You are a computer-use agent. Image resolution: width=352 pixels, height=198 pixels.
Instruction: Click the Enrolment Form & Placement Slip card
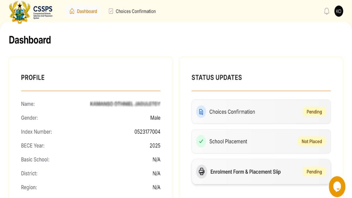click(x=261, y=172)
